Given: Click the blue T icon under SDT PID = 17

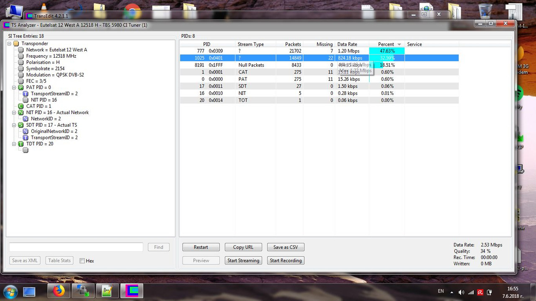Looking at the screenshot, I should pos(26,138).
